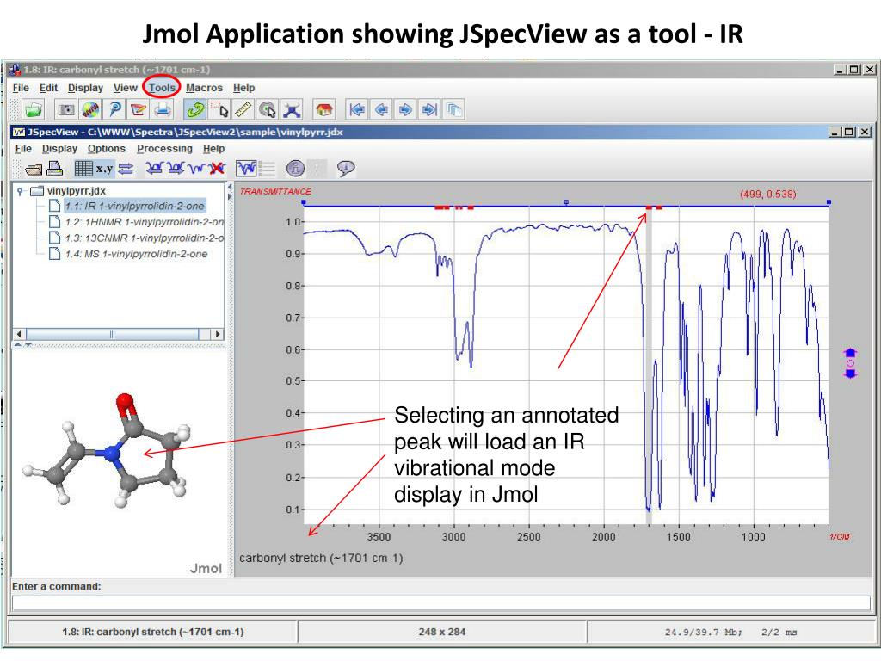Image resolution: width=881 pixels, height=661 pixels.
Task: Open the Jmol Edit menu
Action: [48, 88]
